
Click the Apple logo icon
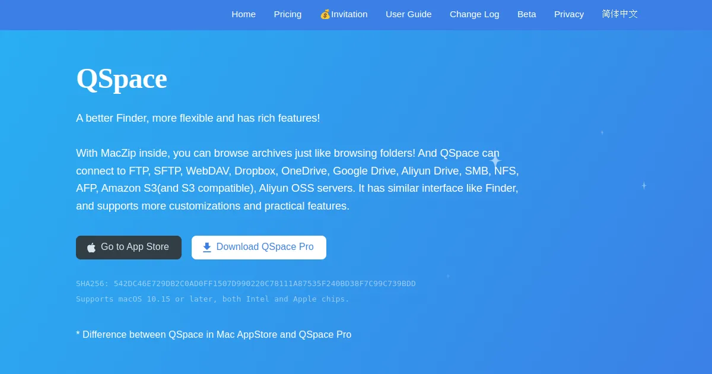(91, 248)
